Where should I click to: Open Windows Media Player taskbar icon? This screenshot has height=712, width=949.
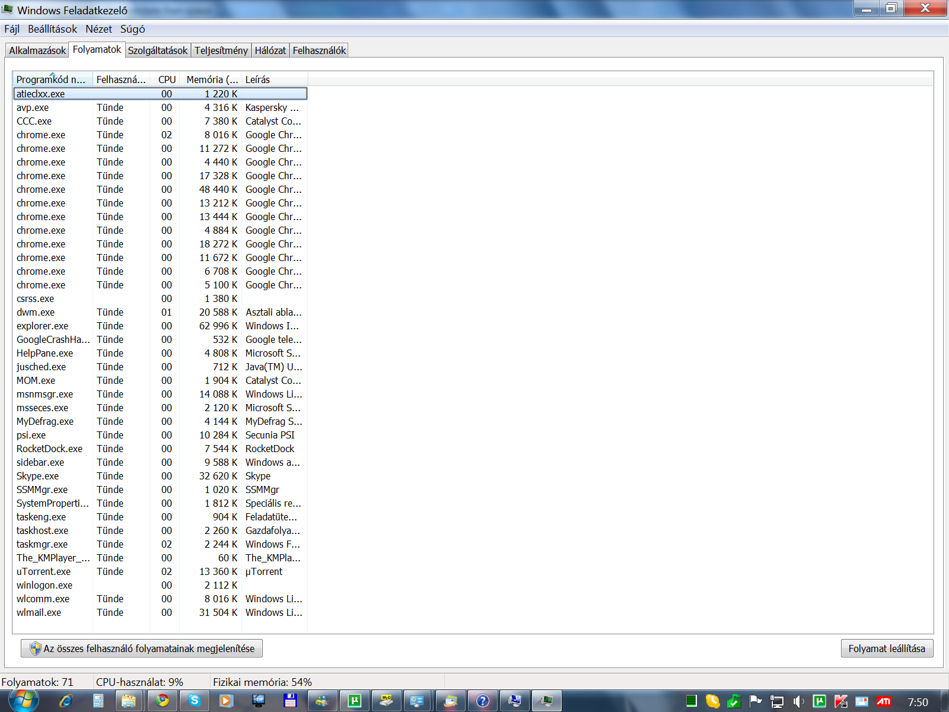click(226, 701)
